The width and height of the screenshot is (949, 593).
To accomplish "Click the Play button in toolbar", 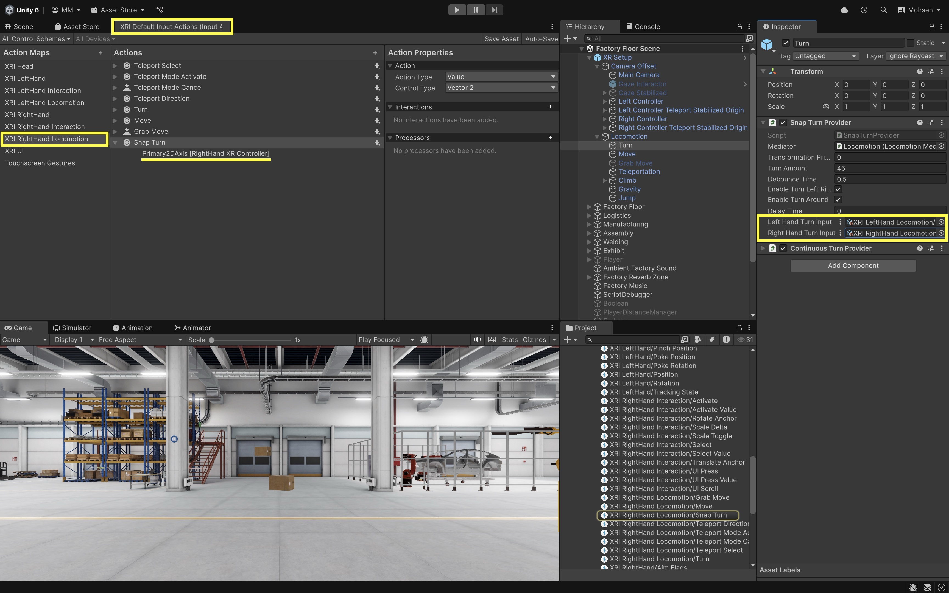I will pos(457,10).
